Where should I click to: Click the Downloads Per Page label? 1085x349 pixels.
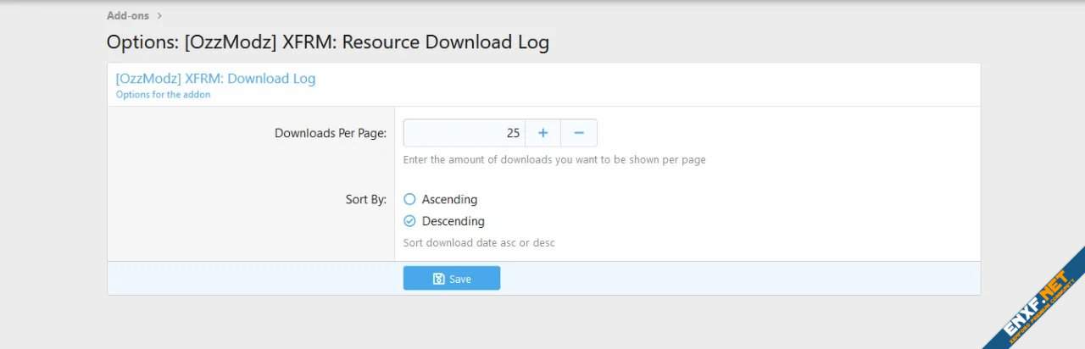(x=331, y=134)
